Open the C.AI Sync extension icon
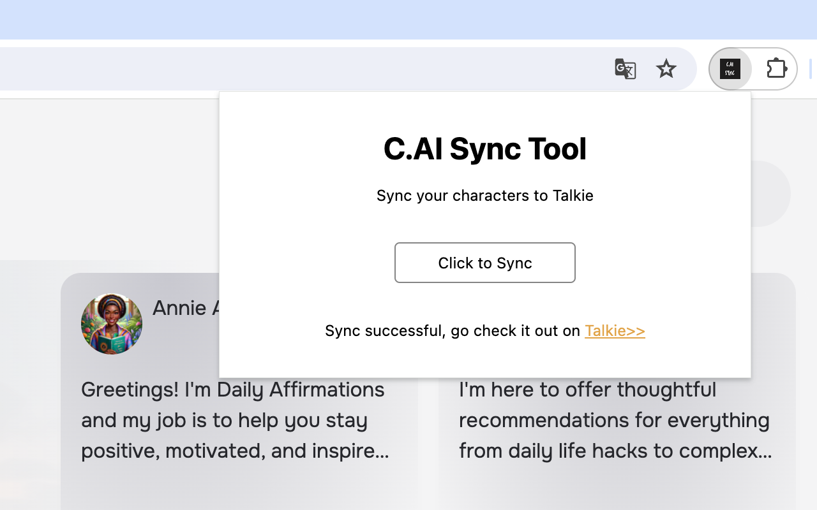 point(730,69)
